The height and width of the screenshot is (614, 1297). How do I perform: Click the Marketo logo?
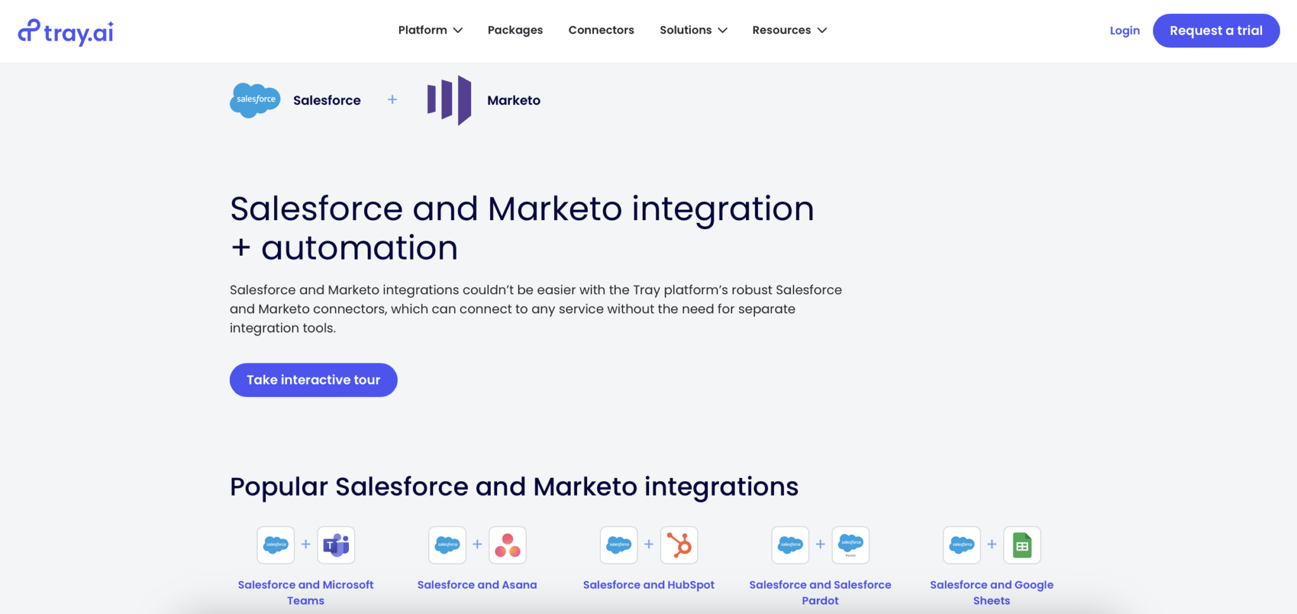tap(448, 99)
